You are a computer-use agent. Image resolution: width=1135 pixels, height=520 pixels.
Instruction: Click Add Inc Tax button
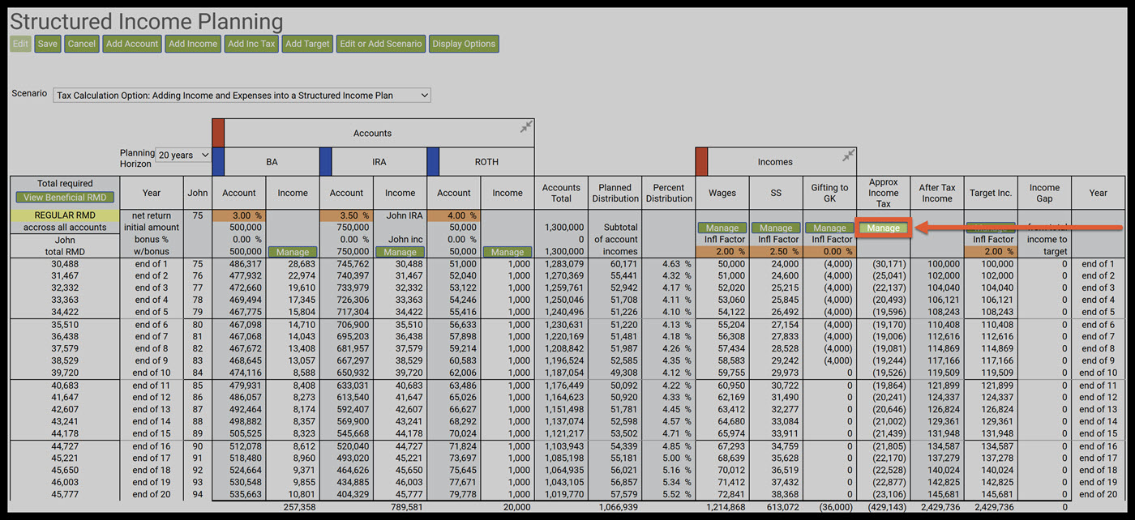pos(251,44)
